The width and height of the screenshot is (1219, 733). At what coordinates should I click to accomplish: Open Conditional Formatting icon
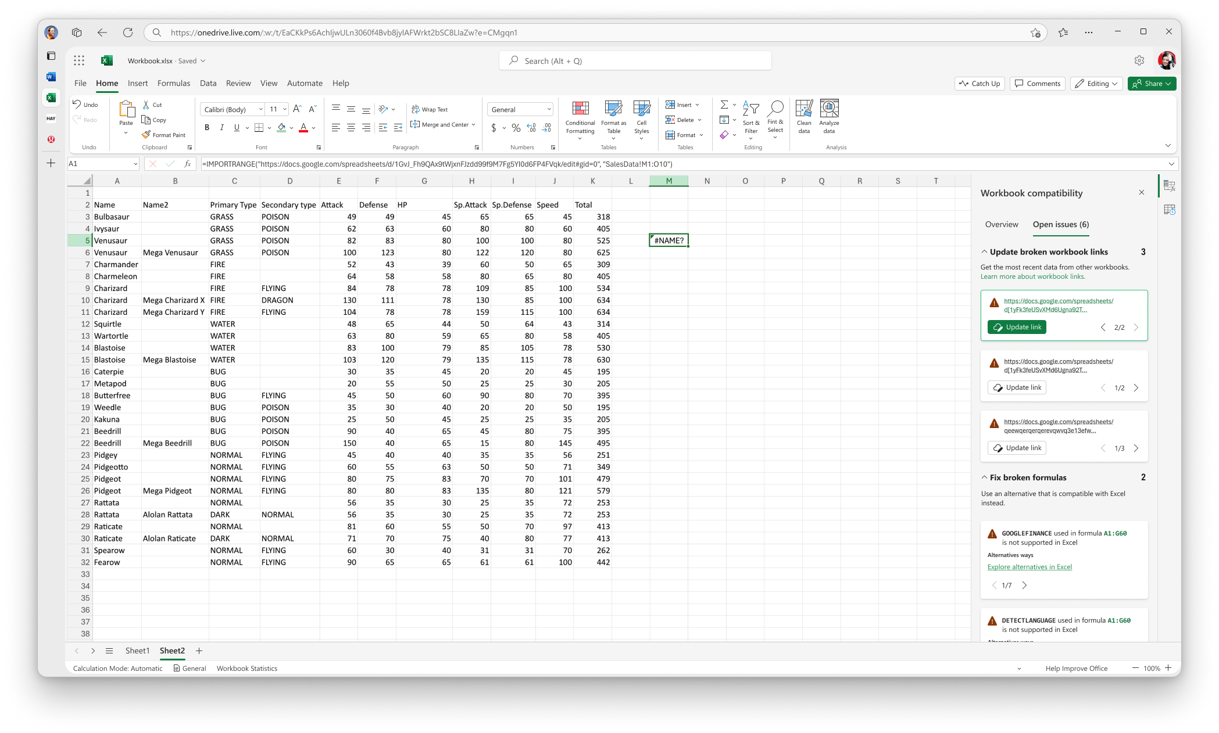(580, 108)
